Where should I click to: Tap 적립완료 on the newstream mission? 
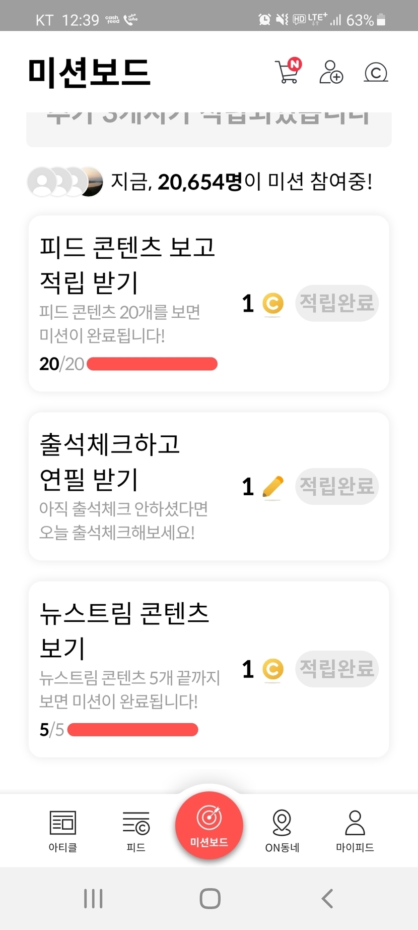point(337,669)
